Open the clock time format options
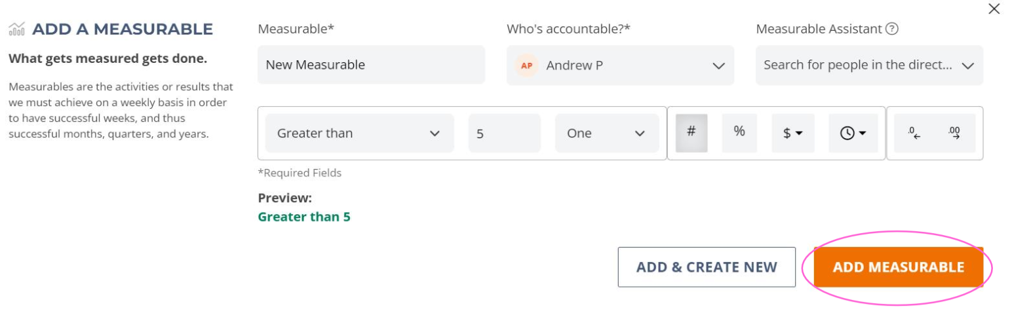 pyautogui.click(x=853, y=133)
